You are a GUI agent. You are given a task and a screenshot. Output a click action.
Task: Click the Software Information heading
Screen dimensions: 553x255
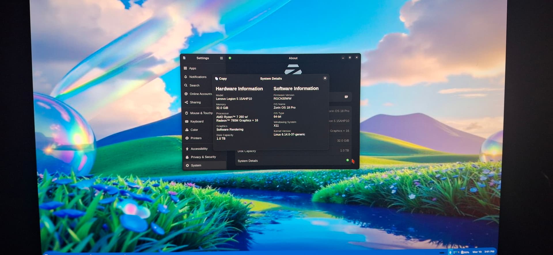coord(296,89)
